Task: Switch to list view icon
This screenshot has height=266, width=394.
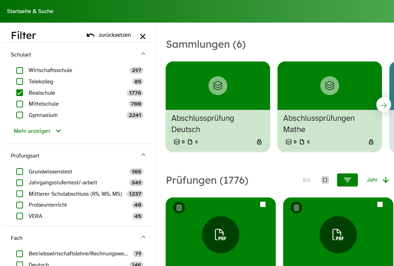Action: click(307, 180)
